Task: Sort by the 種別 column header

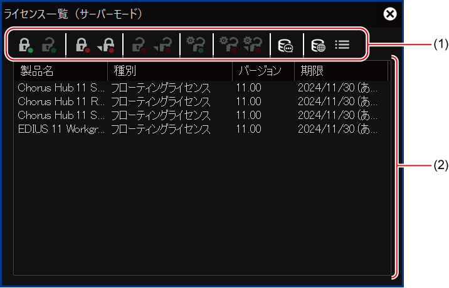Action: pos(170,71)
